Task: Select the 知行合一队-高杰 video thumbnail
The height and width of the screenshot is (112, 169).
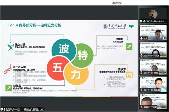Action: 153,50
